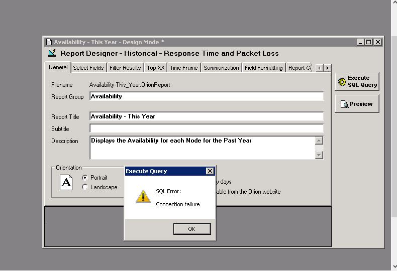Click the filename Availability-This_Year.OrionReport
The width and height of the screenshot is (397, 271).
point(130,85)
